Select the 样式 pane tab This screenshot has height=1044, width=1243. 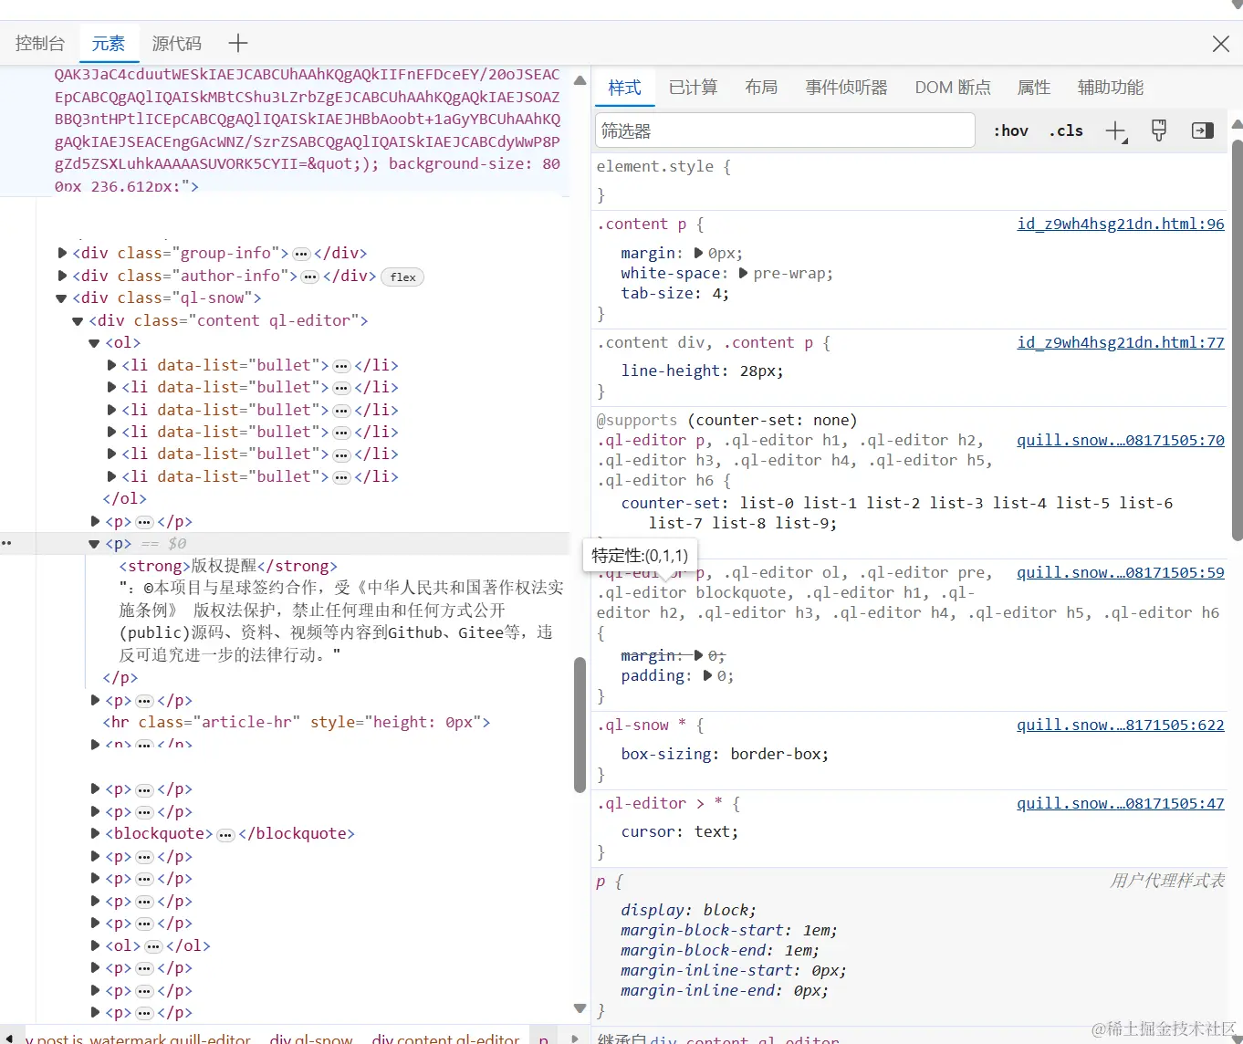tap(625, 88)
